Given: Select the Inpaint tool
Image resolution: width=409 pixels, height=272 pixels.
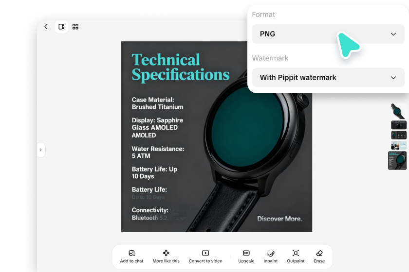Looking at the screenshot, I should (271, 256).
